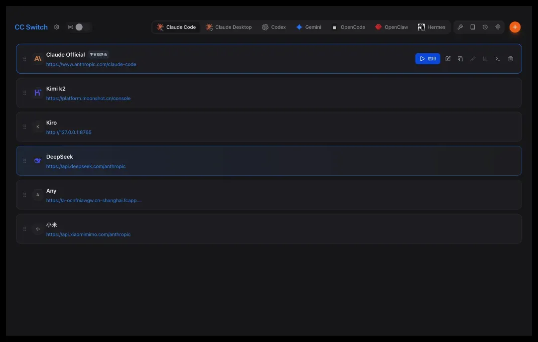Click the 不支持路由 badge

[x=98, y=55]
